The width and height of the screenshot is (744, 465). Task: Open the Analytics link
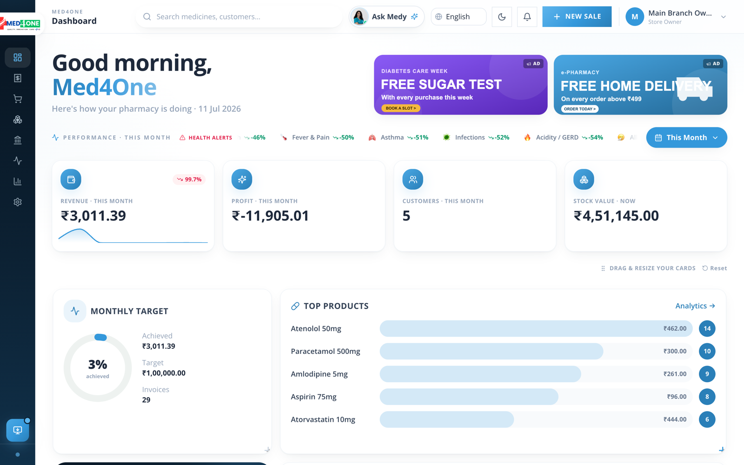tap(695, 306)
